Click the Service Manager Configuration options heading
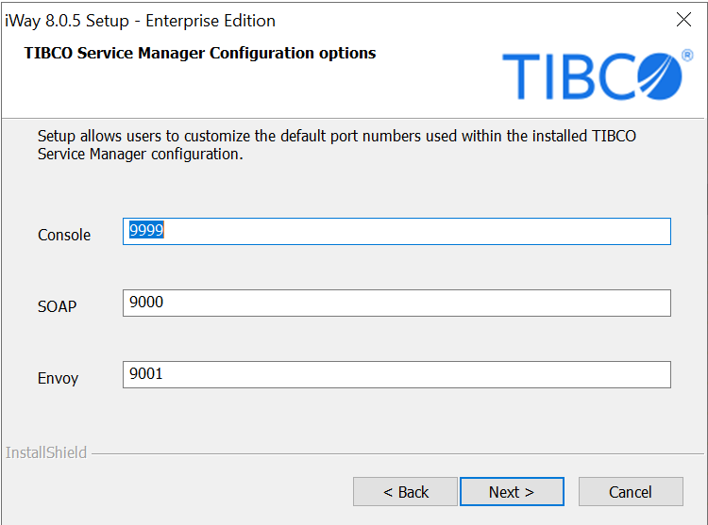Screen dimensions: 708x525 200,53
